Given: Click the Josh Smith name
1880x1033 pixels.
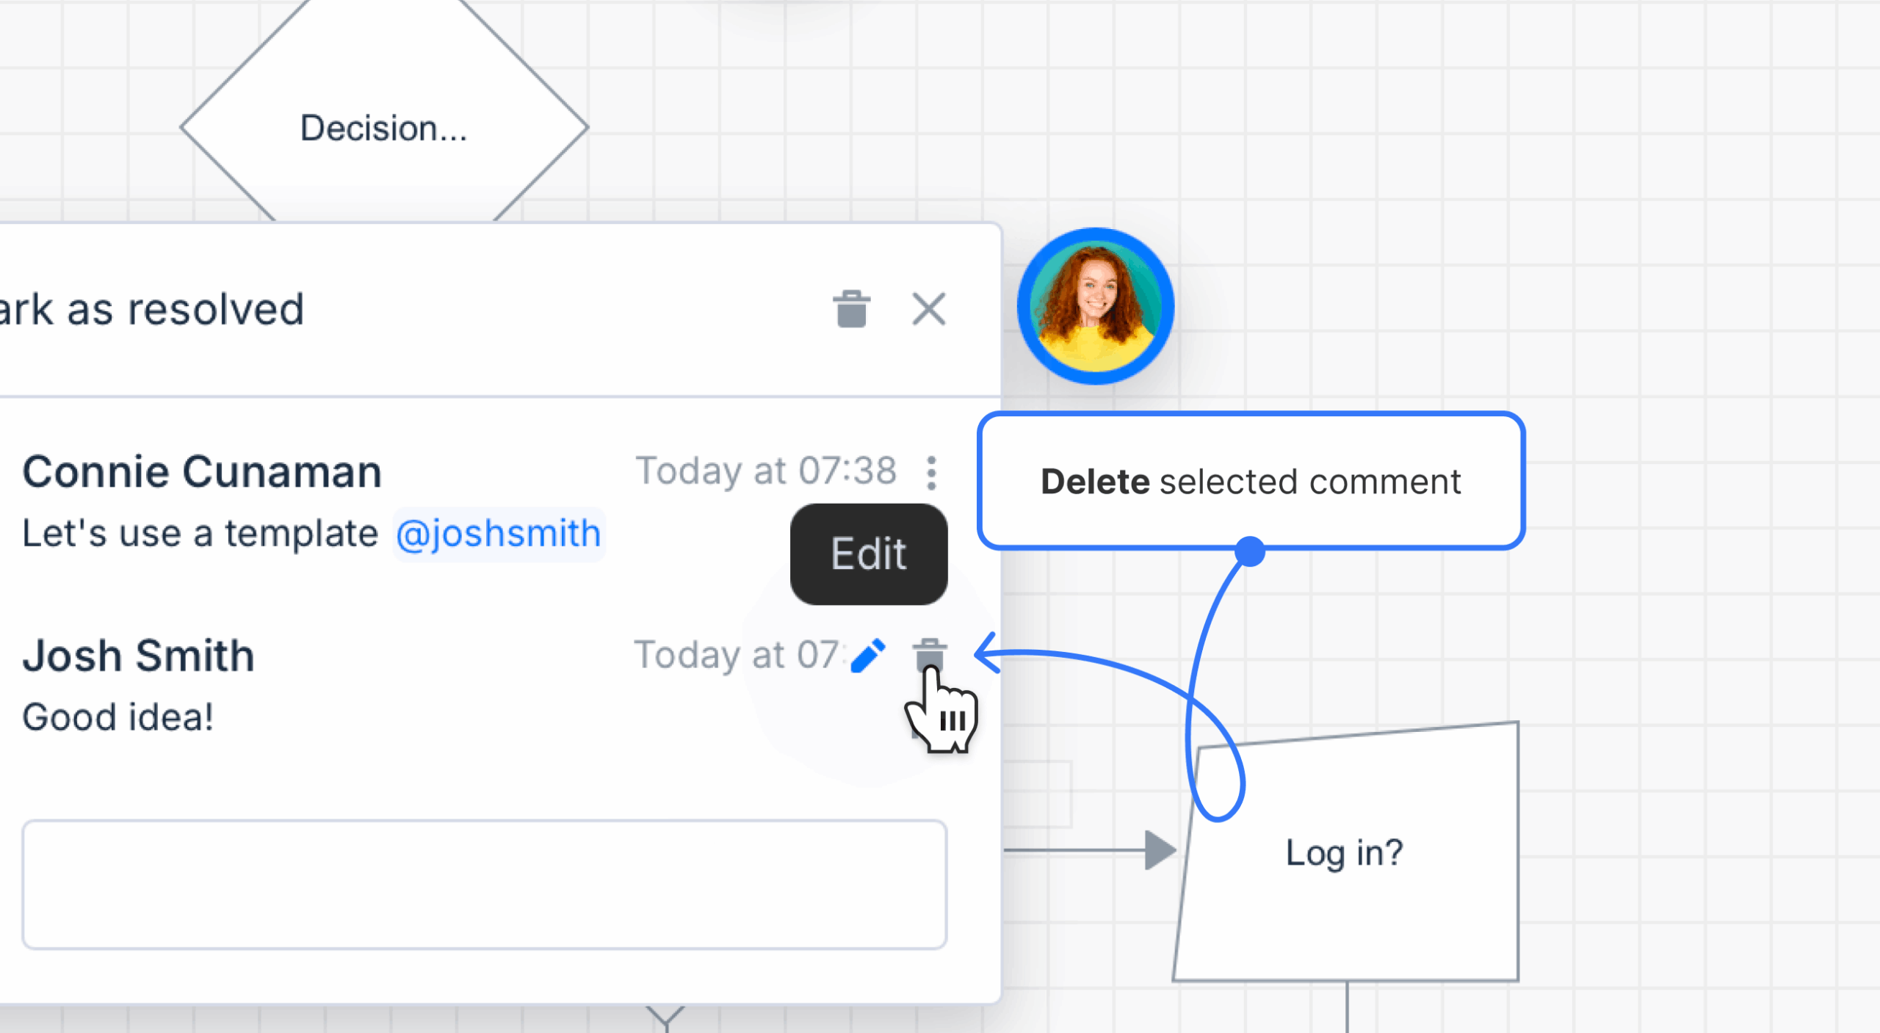Looking at the screenshot, I should pyautogui.click(x=138, y=655).
